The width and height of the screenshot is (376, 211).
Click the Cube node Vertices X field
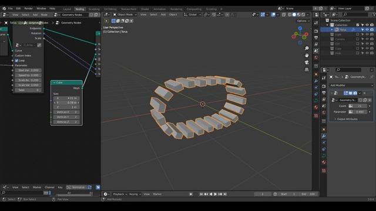click(x=66, y=112)
